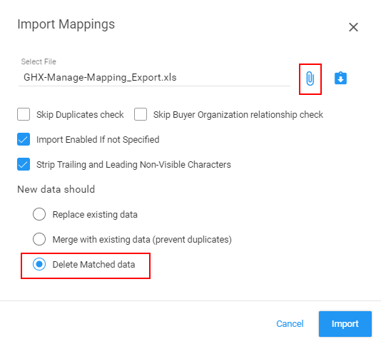Enable the Skip Duplicates check checkbox
Viewport: 381px width, 344px height.
(24, 114)
